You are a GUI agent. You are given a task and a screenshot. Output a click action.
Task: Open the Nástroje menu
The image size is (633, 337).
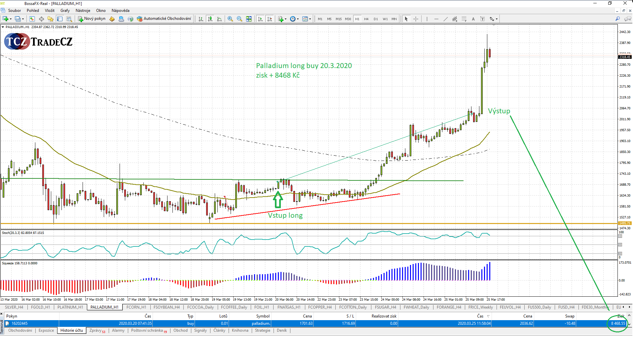point(83,11)
